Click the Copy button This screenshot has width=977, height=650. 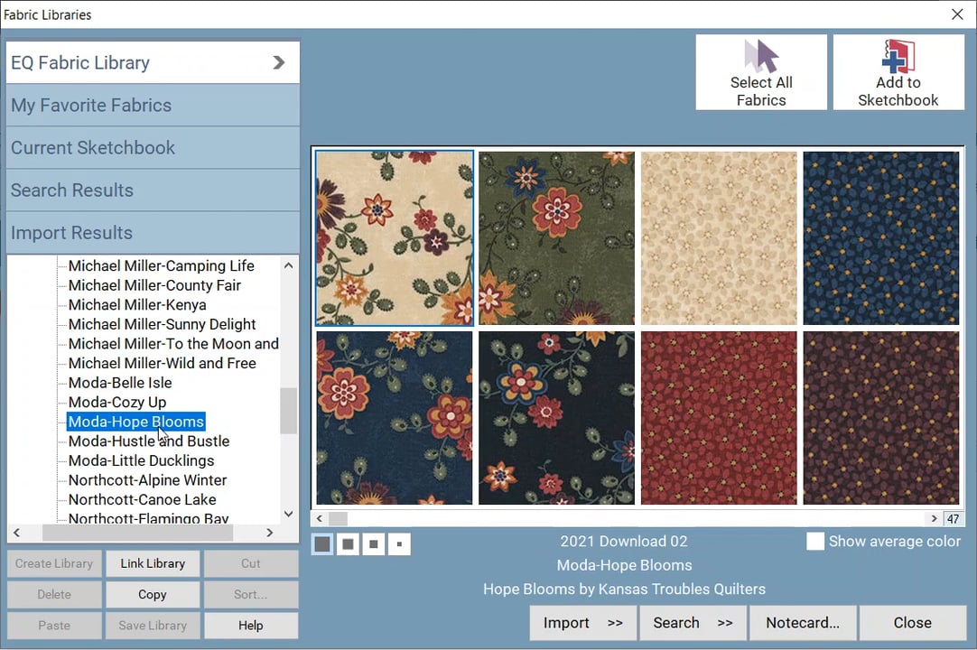point(153,595)
